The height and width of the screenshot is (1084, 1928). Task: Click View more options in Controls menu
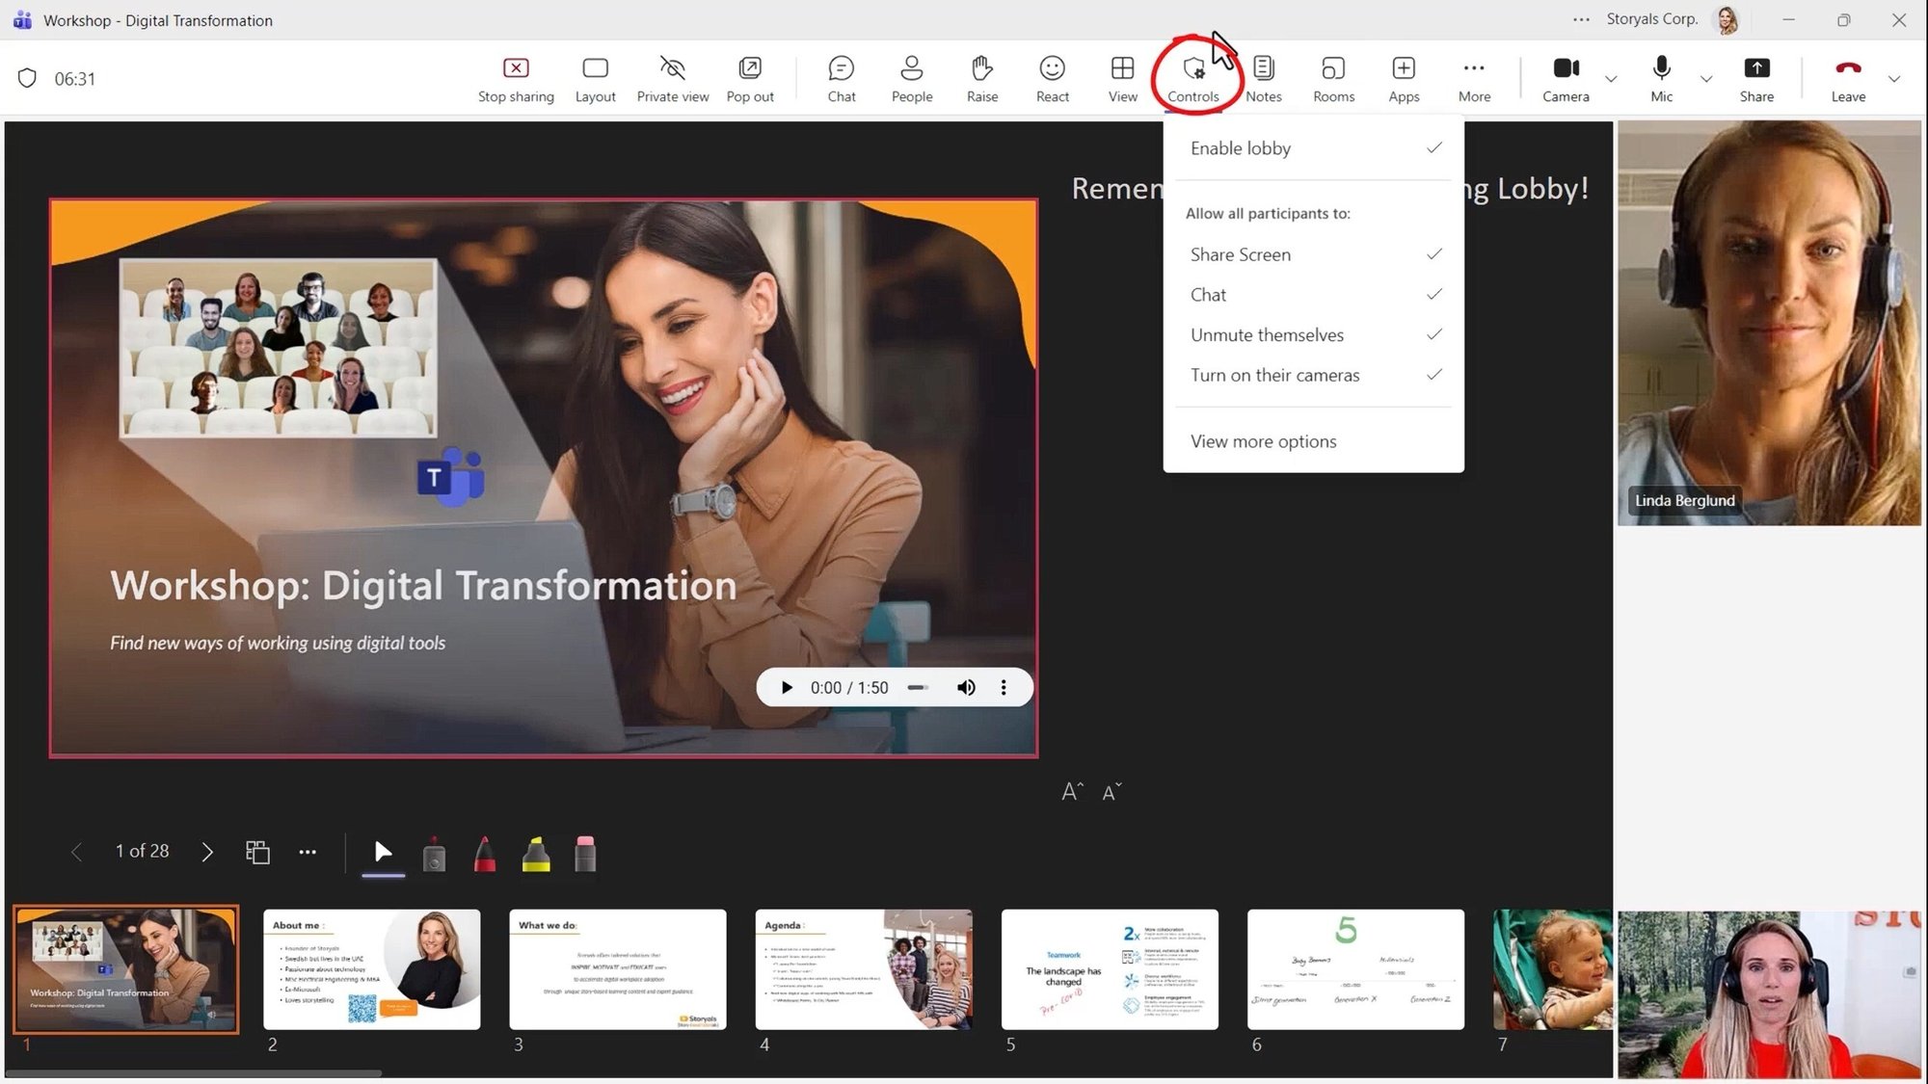[1264, 441]
